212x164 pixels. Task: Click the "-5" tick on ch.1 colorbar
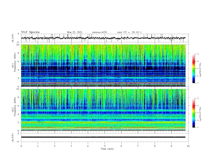coord(197,69)
